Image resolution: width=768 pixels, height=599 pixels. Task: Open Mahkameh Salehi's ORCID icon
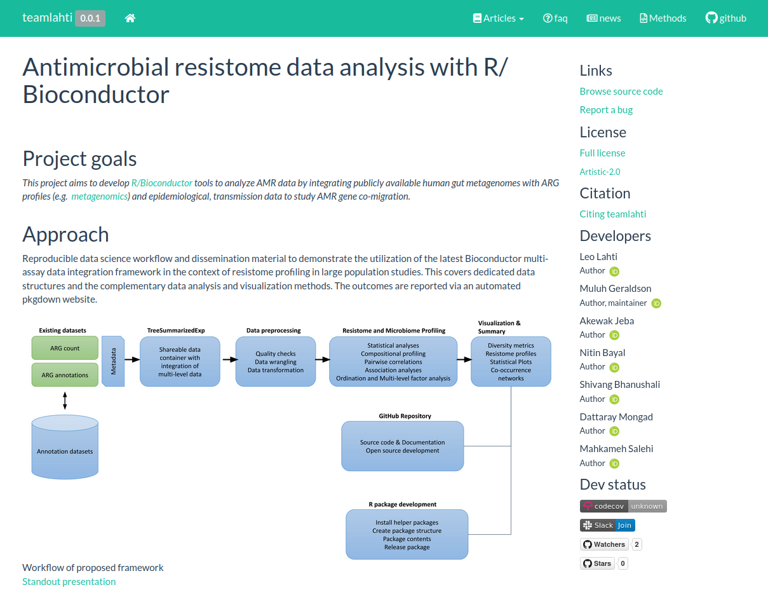point(614,464)
